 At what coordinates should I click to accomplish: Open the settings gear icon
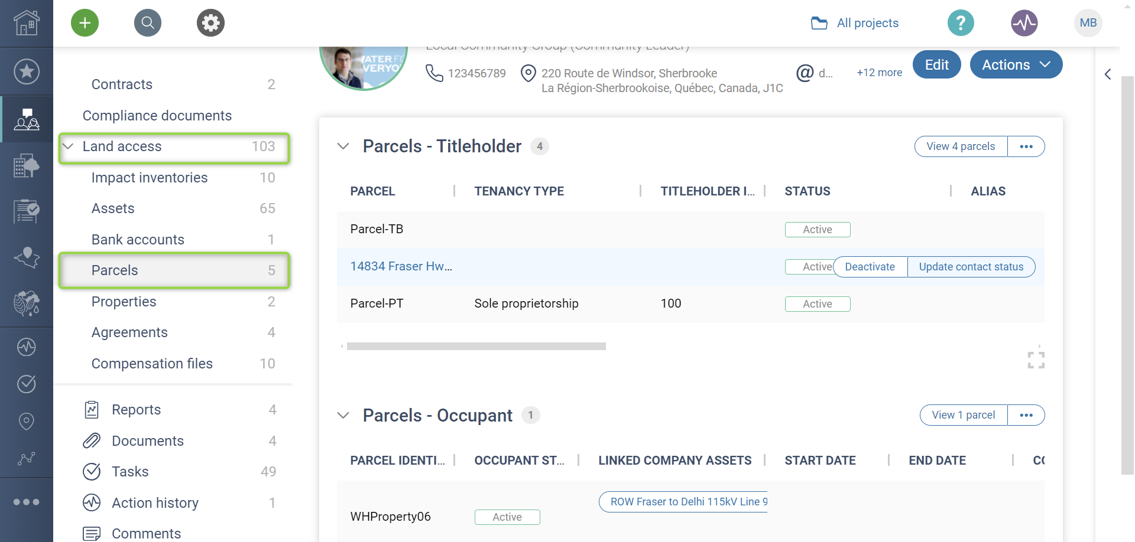pos(210,23)
